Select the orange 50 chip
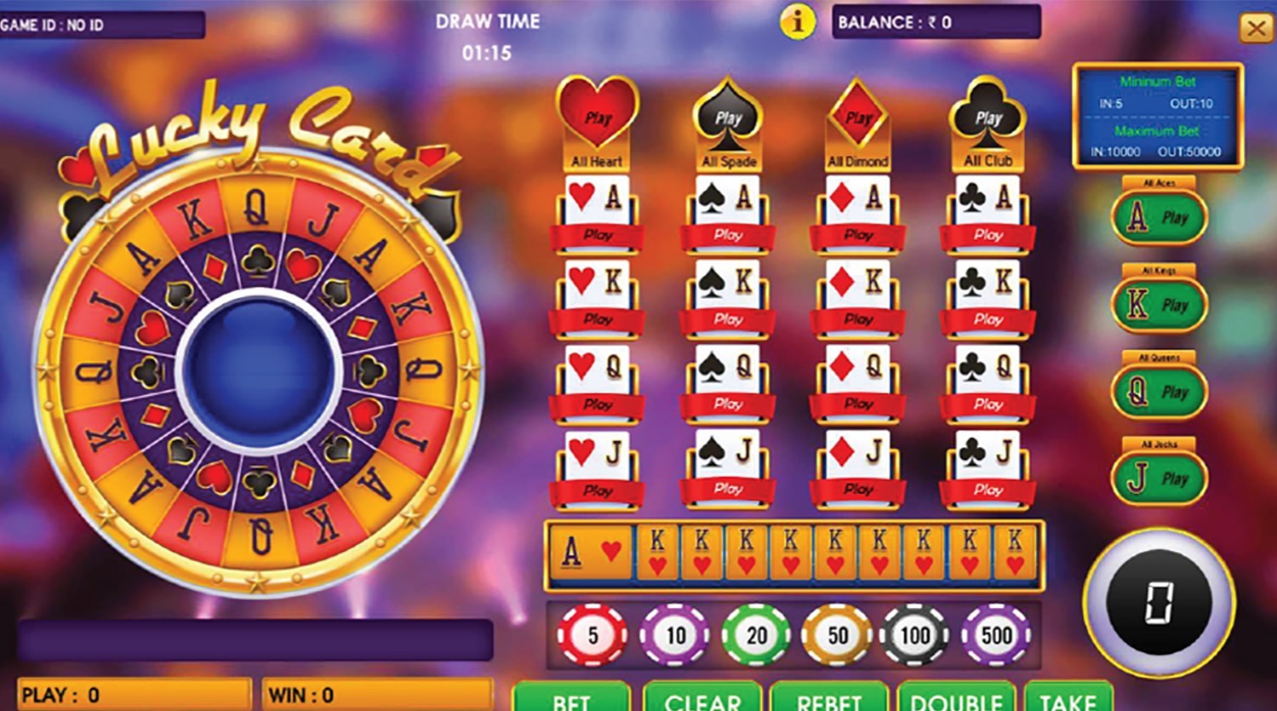The image size is (1277, 711). click(x=837, y=635)
